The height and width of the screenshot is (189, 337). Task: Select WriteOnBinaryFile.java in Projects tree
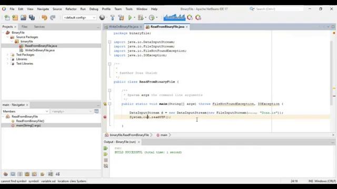coord(39,50)
